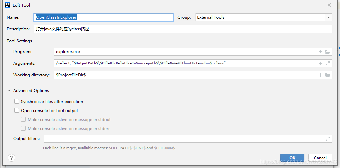Image resolution: width=340 pixels, height=168 pixels.
Task: Click the insert macro plus icon in Program field
Action: pyautogui.click(x=321, y=52)
